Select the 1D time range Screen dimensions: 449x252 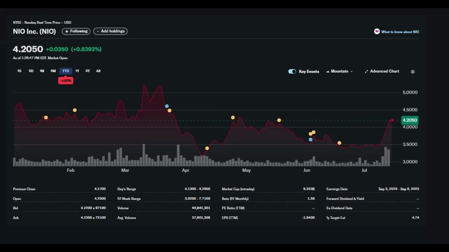pos(19,71)
